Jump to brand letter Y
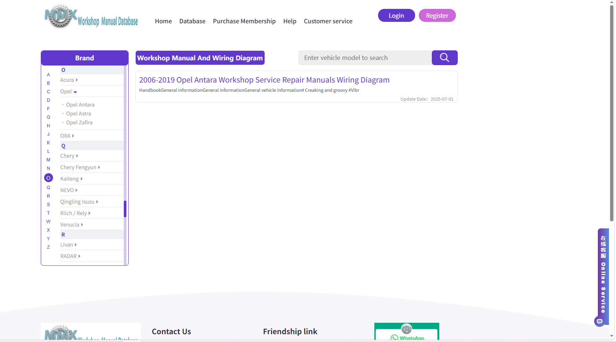Screen dimensions: 616x342 pos(48,239)
